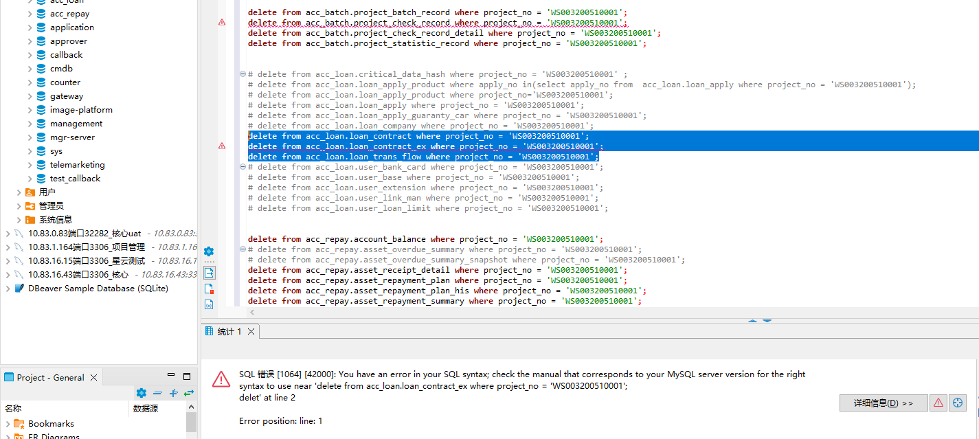The height and width of the screenshot is (439, 979).
Task: Expand the application database node
Action: coord(30,27)
